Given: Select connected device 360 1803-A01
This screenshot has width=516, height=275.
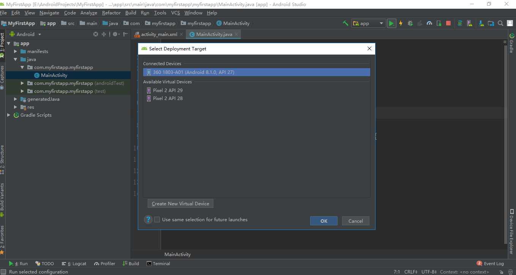Looking at the screenshot, I should pyautogui.click(x=256, y=72).
